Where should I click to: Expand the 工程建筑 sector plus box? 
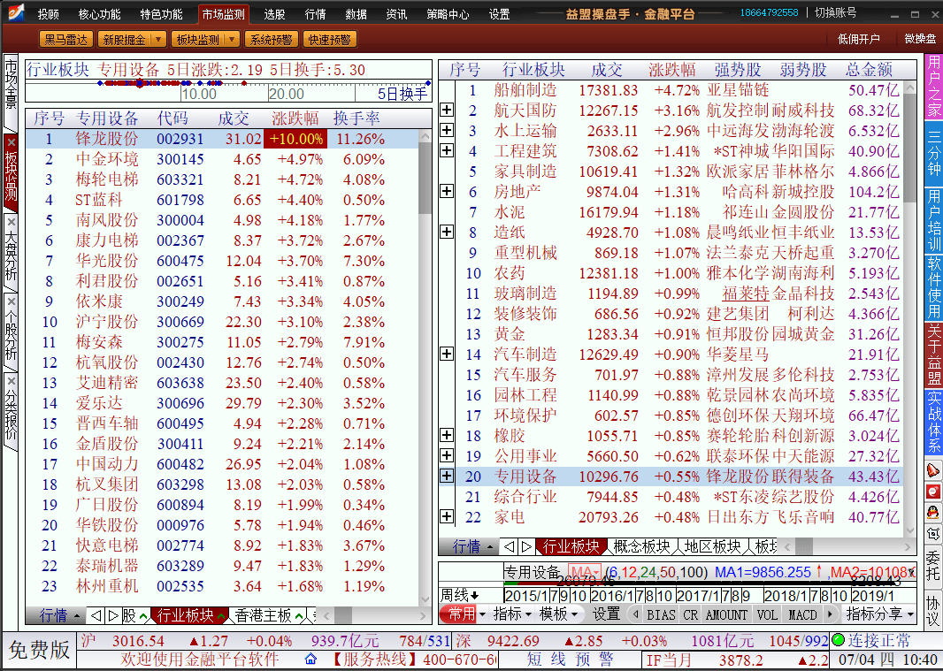(x=447, y=150)
